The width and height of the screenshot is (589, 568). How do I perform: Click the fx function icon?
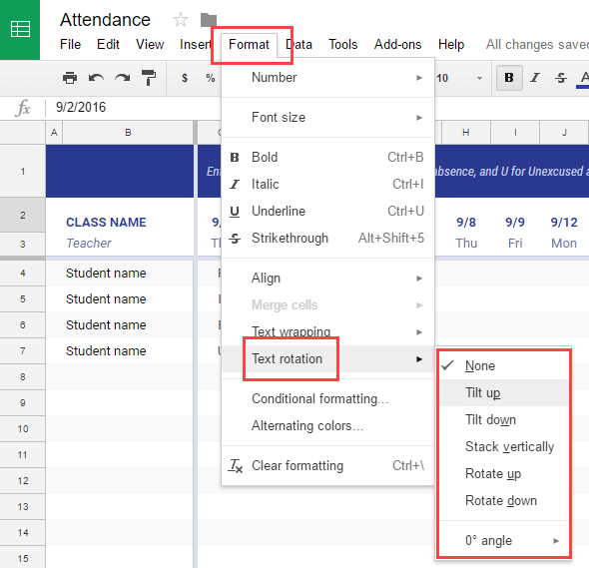tap(23, 108)
